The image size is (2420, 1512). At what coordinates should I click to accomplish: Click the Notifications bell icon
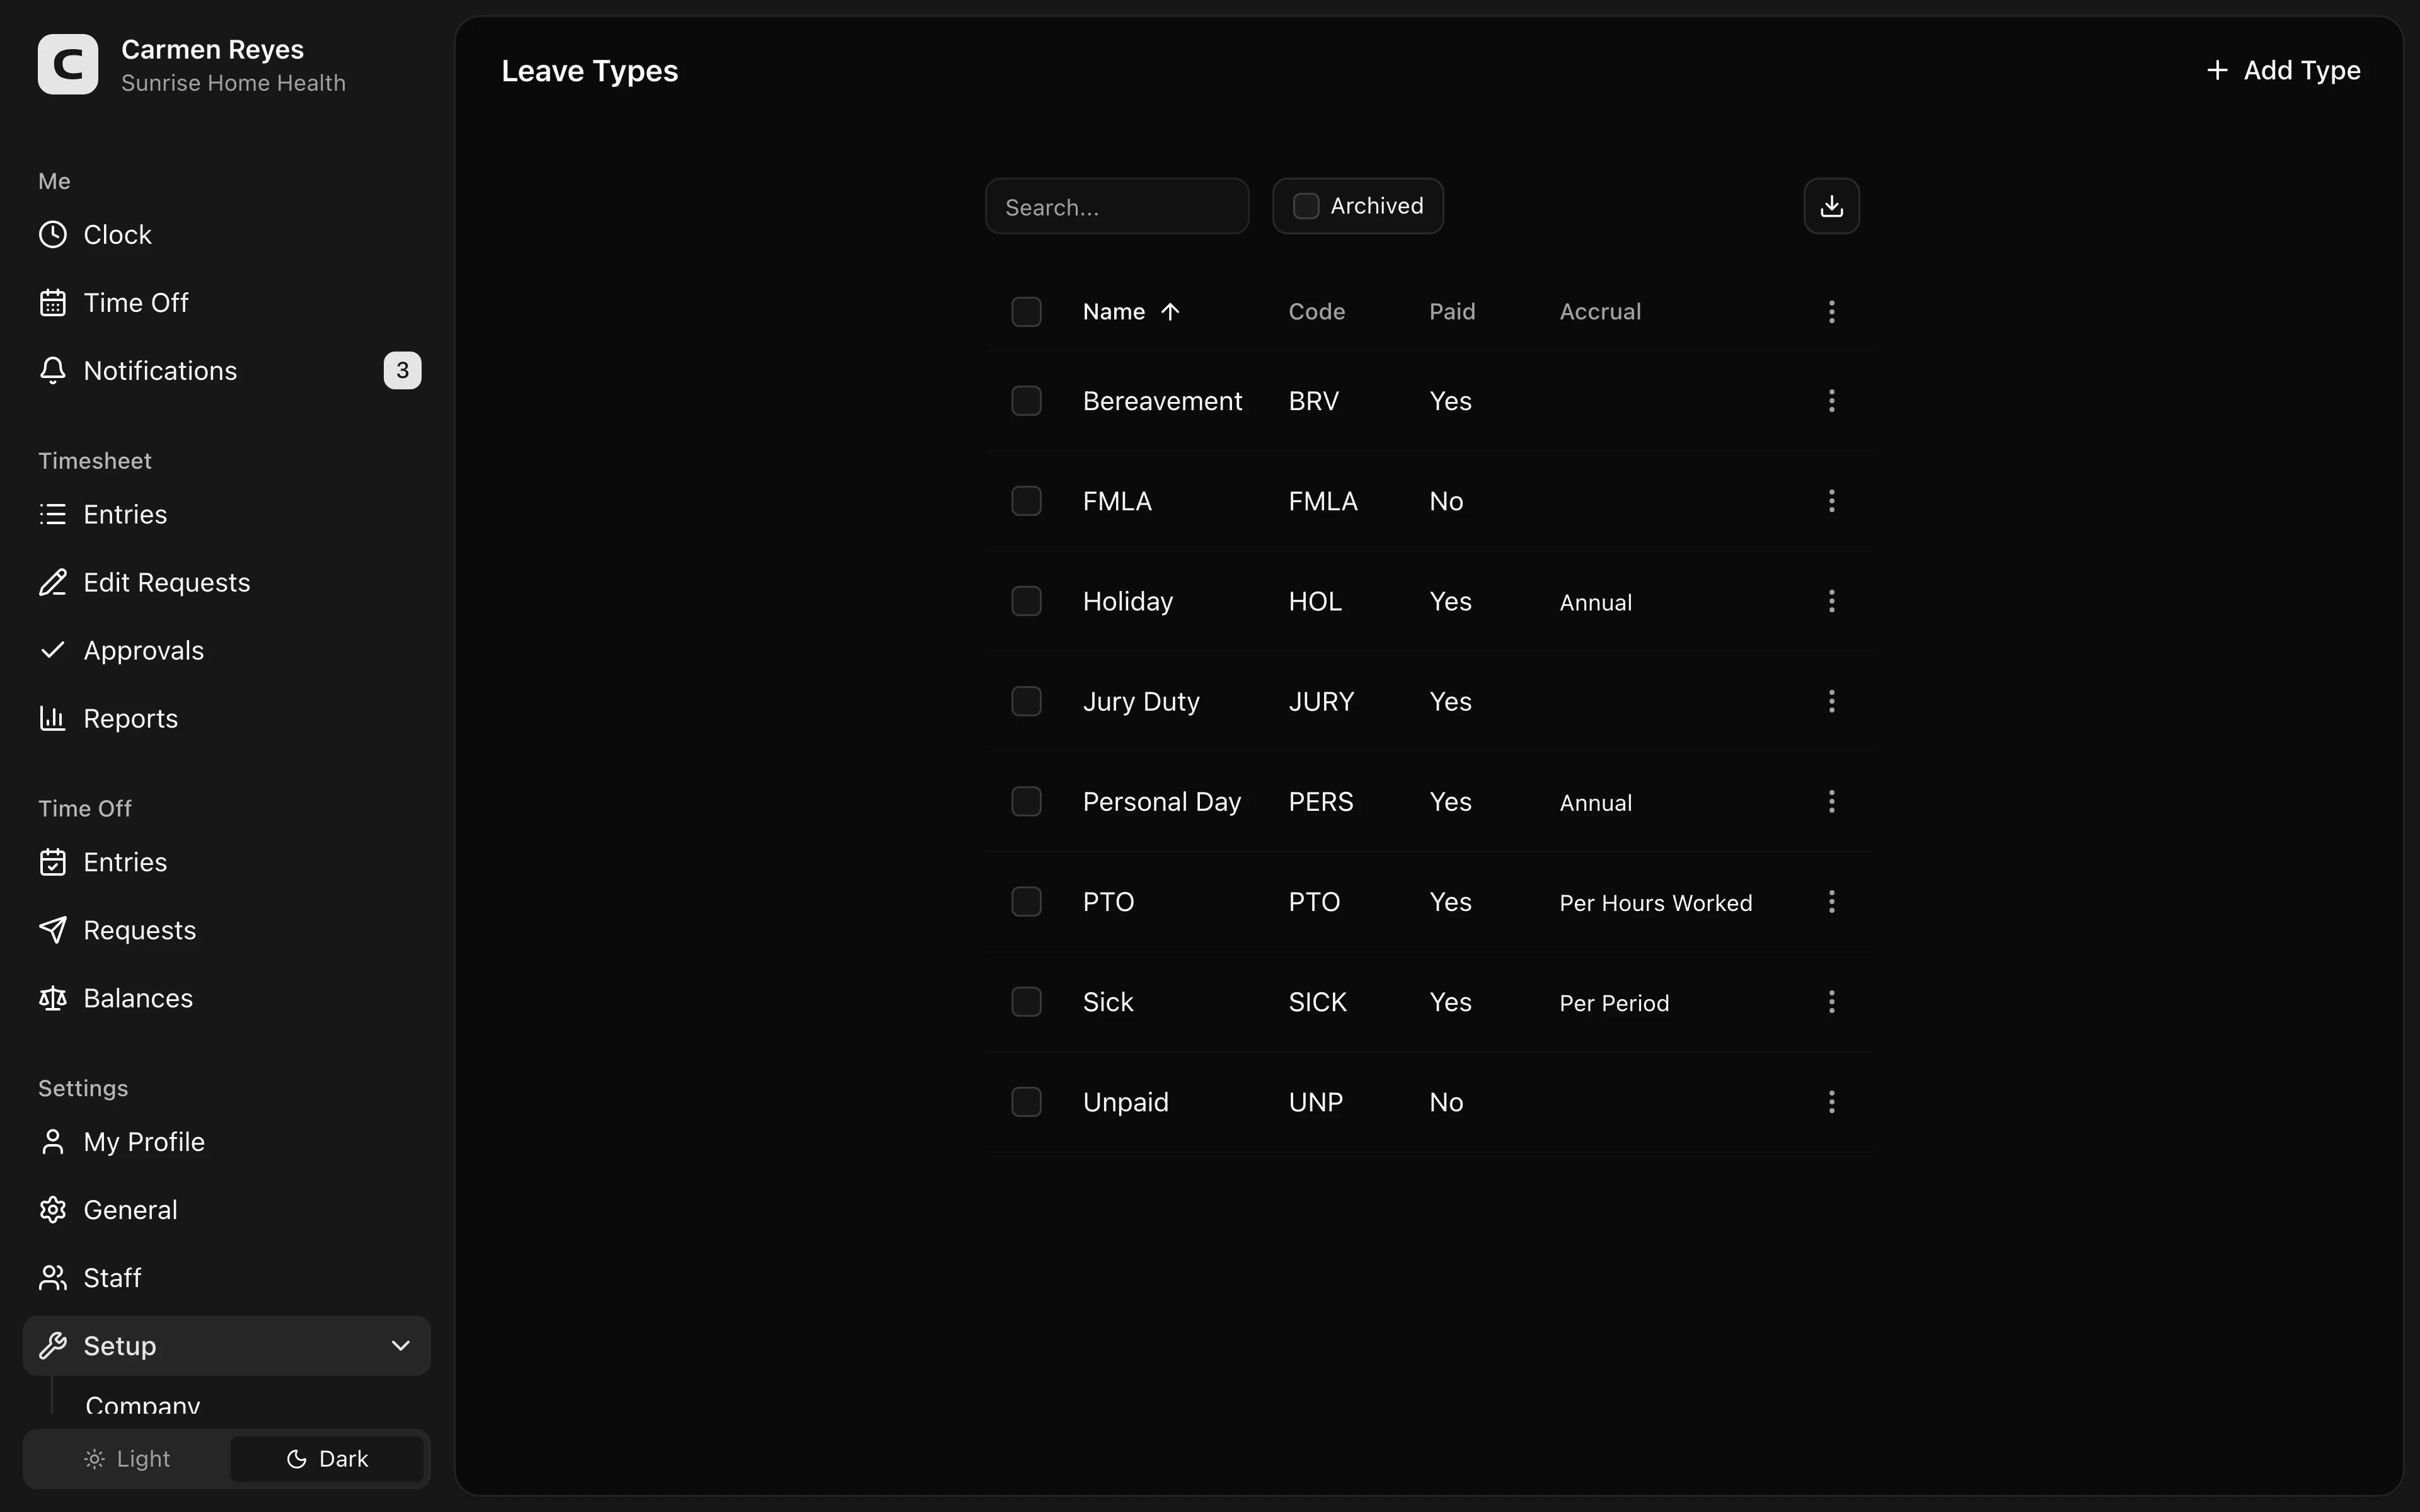[x=53, y=371]
